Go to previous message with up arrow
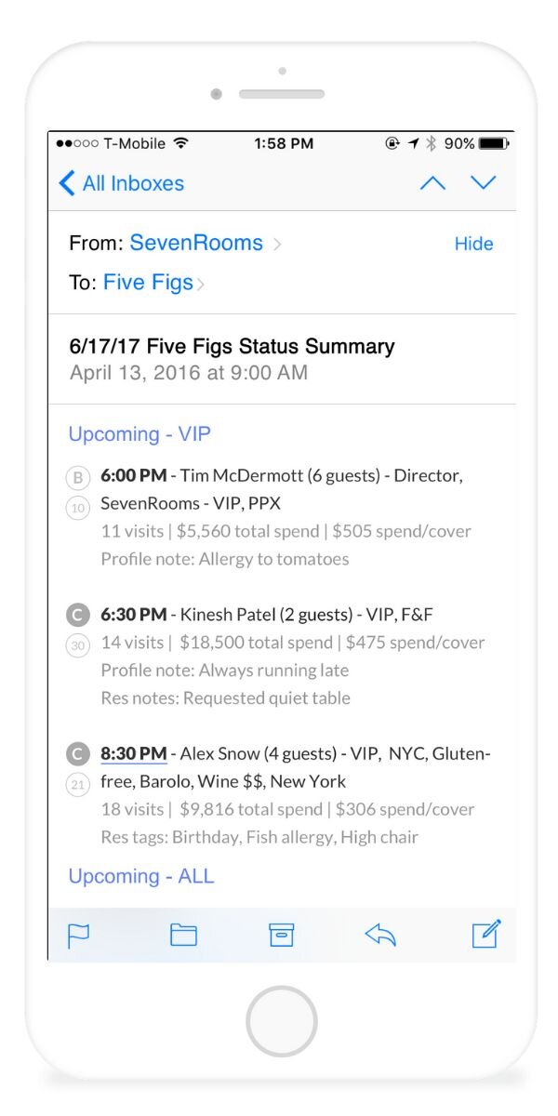The width and height of the screenshot is (558, 1116). coord(432,183)
